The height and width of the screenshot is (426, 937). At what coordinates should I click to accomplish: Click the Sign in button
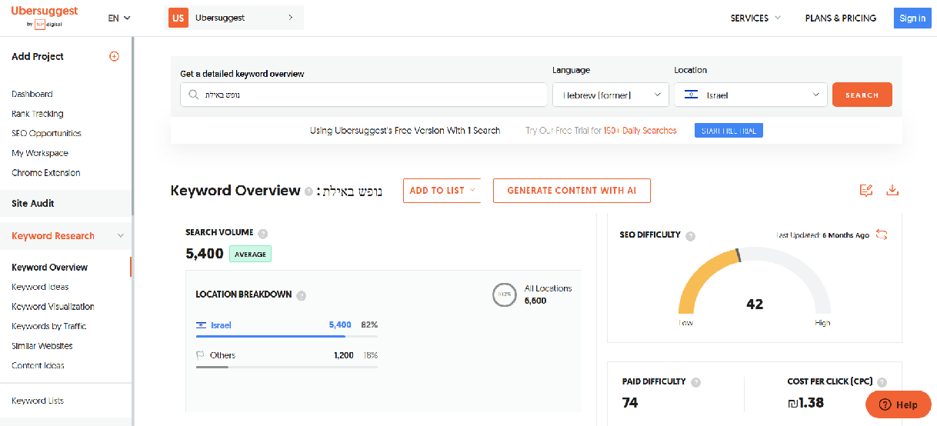(912, 18)
